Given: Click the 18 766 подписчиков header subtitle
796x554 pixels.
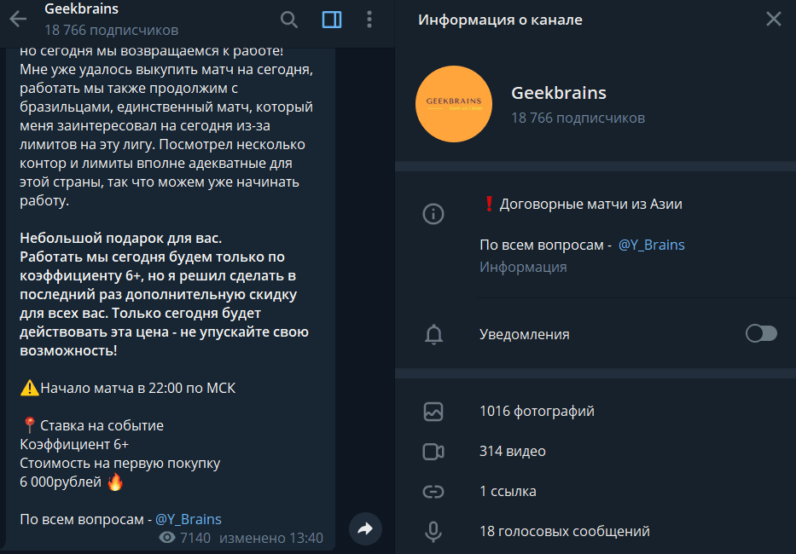Looking at the screenshot, I should coord(111,31).
